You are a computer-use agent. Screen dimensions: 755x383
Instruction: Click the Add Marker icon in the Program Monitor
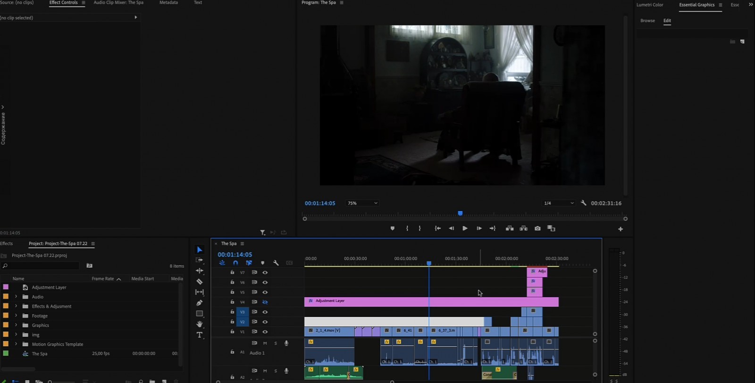tap(393, 228)
